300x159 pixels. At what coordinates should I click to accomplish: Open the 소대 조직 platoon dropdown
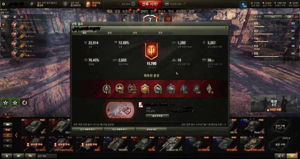pos(128,4)
